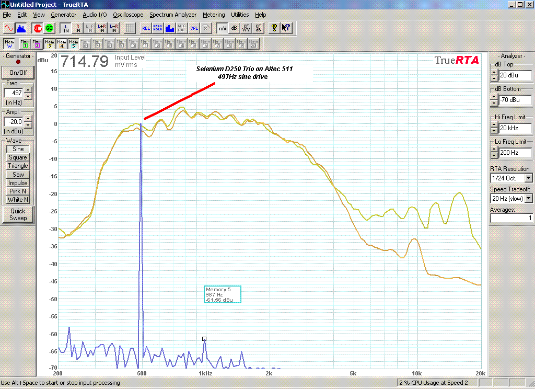This screenshot has width=535, height=389.
Task: Click the Ampl field showing -20.0
Action: click(x=14, y=122)
